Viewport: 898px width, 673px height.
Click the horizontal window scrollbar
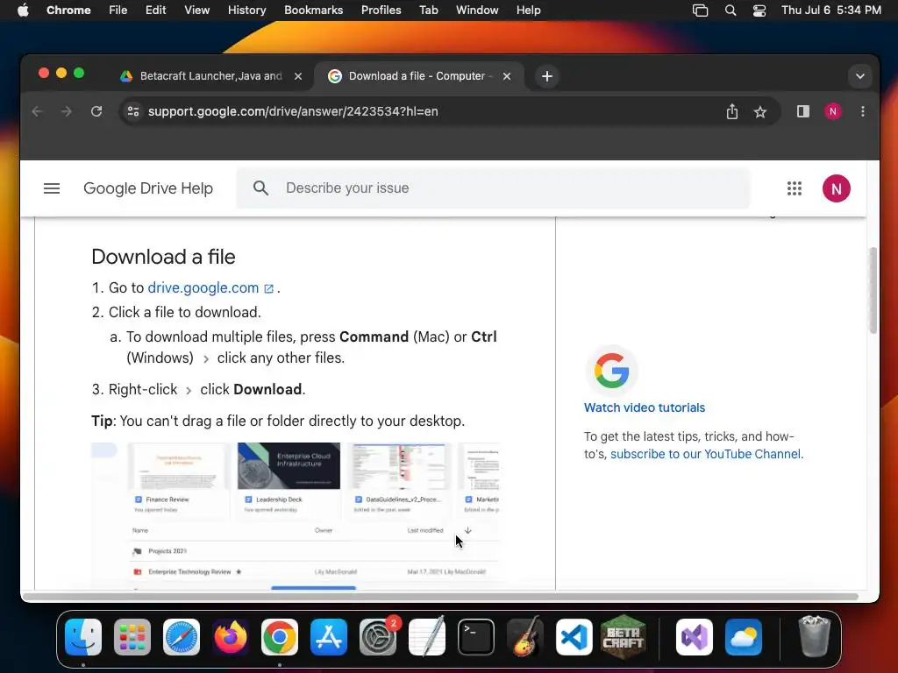point(440,597)
